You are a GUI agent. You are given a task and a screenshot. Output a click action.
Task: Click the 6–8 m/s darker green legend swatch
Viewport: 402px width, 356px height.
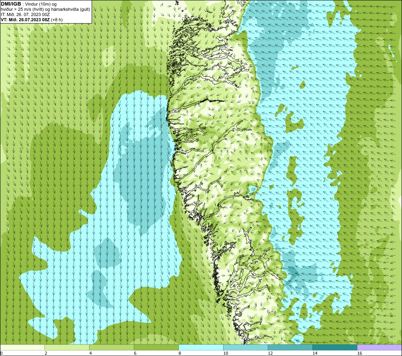156,347
